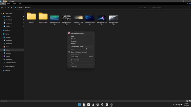Open Explorer help question mark icon
The height and width of the screenshot is (107, 191).
(190, 4)
